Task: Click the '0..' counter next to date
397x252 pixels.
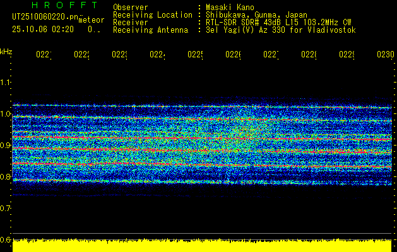Action: pyautogui.click(x=94, y=30)
